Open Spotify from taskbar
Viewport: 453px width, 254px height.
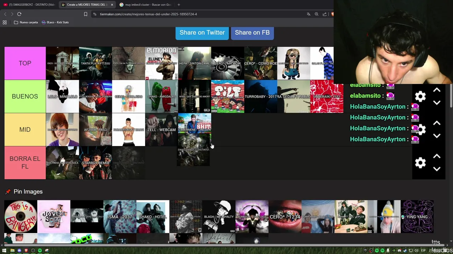[40, 250]
